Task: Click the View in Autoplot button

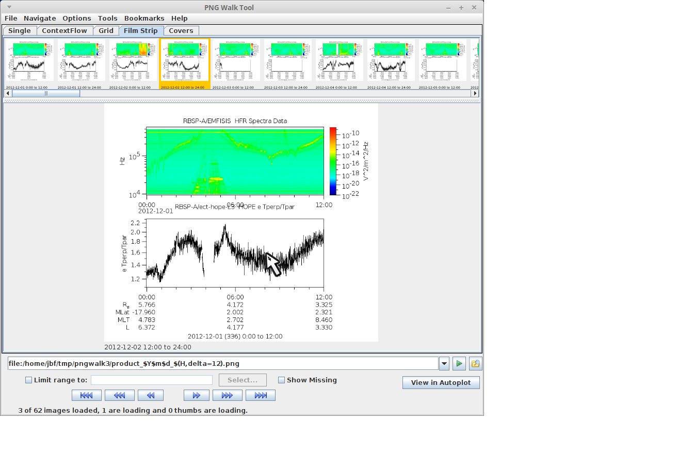Action: [x=441, y=383]
